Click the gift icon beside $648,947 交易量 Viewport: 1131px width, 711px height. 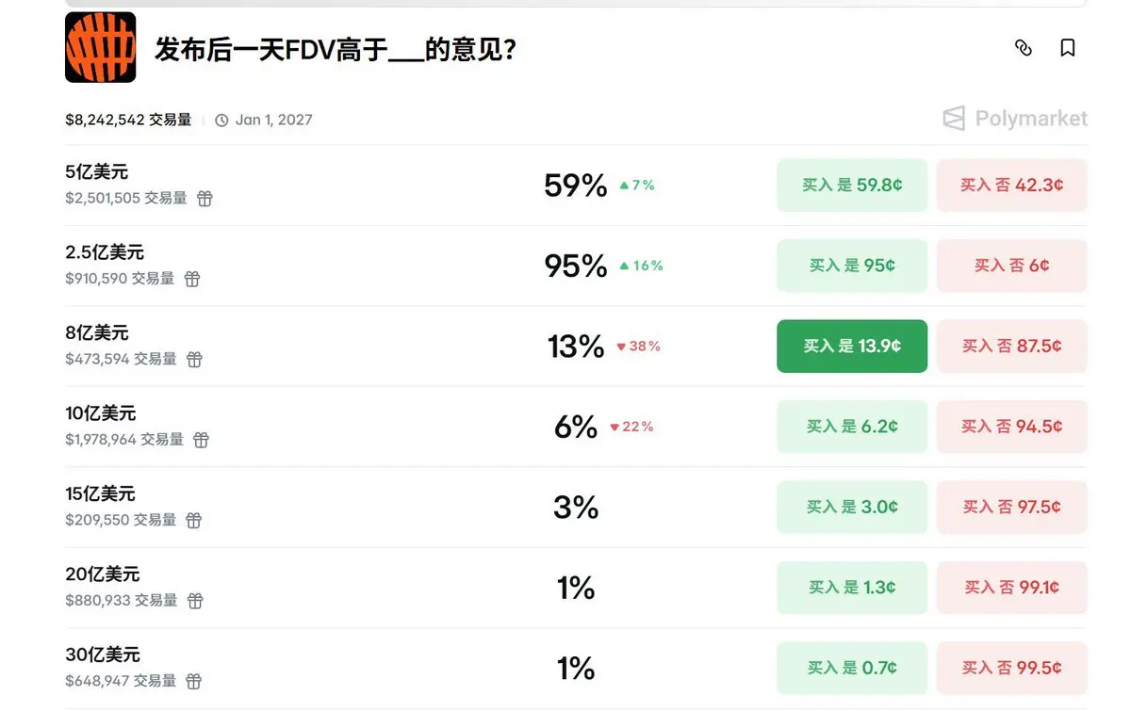pyautogui.click(x=193, y=681)
